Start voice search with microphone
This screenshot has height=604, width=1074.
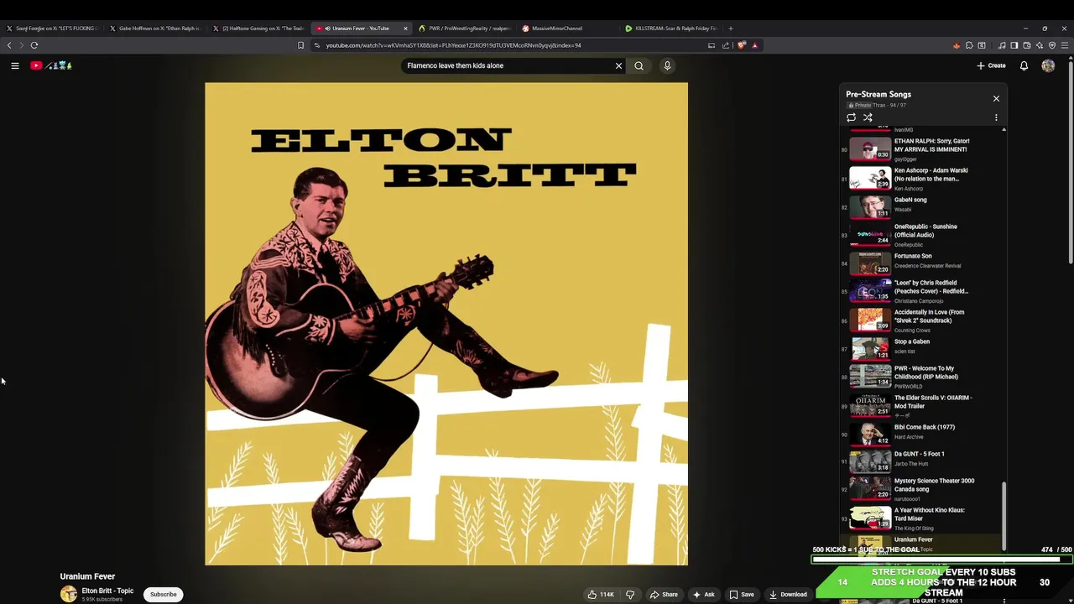pyautogui.click(x=667, y=65)
